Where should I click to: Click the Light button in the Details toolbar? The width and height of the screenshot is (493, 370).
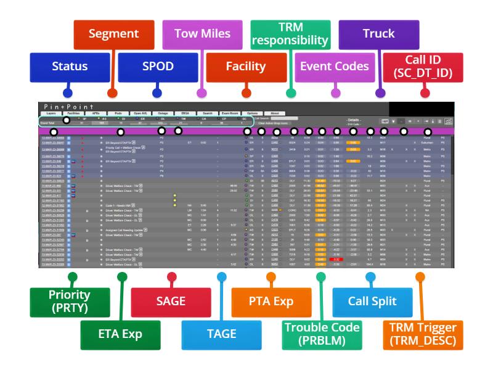(x=385, y=121)
